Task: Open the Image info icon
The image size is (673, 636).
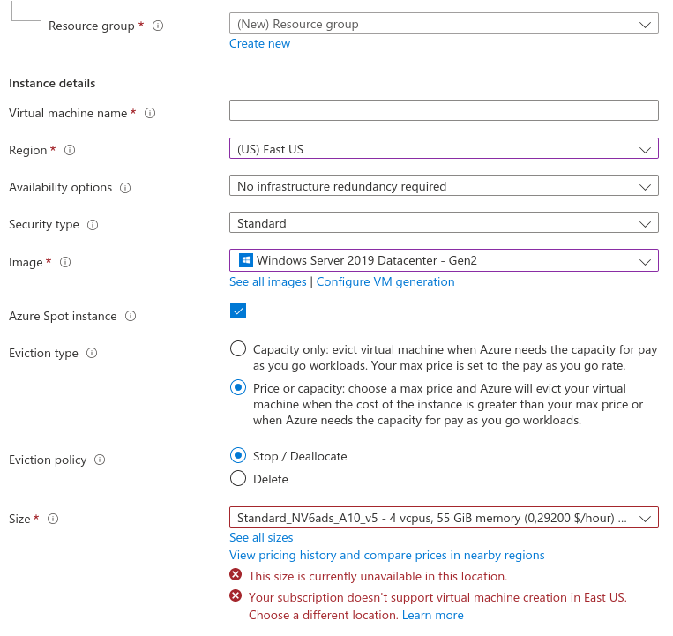Action: pyautogui.click(x=65, y=262)
